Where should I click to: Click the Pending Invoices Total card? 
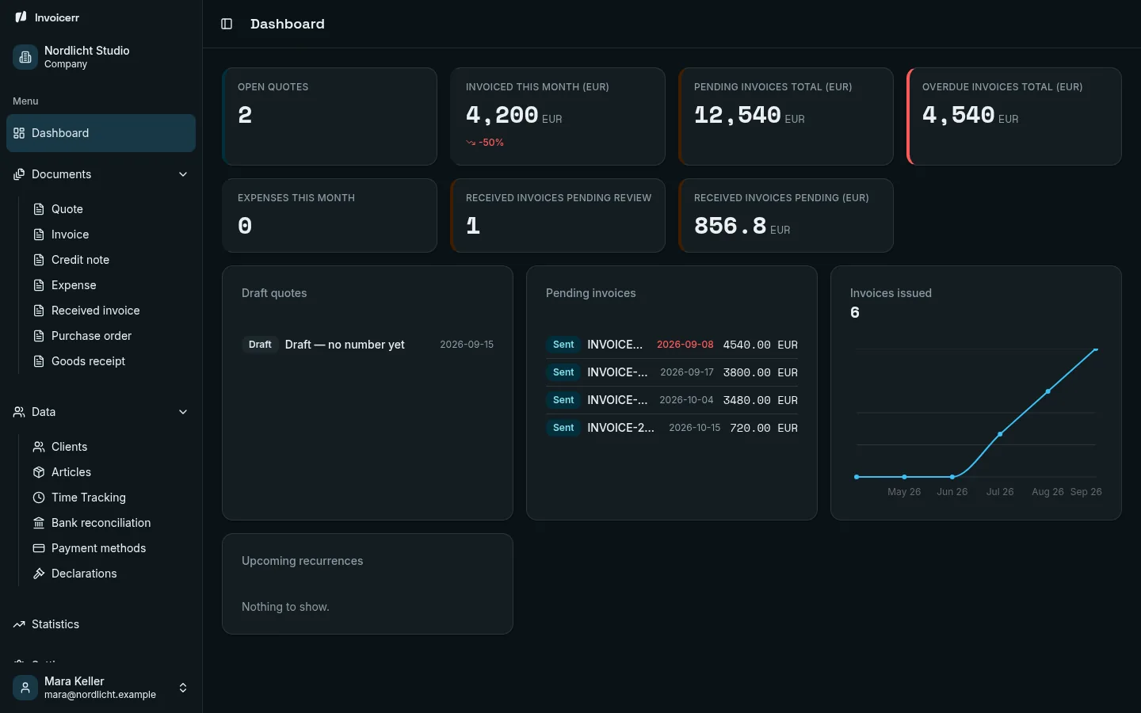click(x=786, y=116)
